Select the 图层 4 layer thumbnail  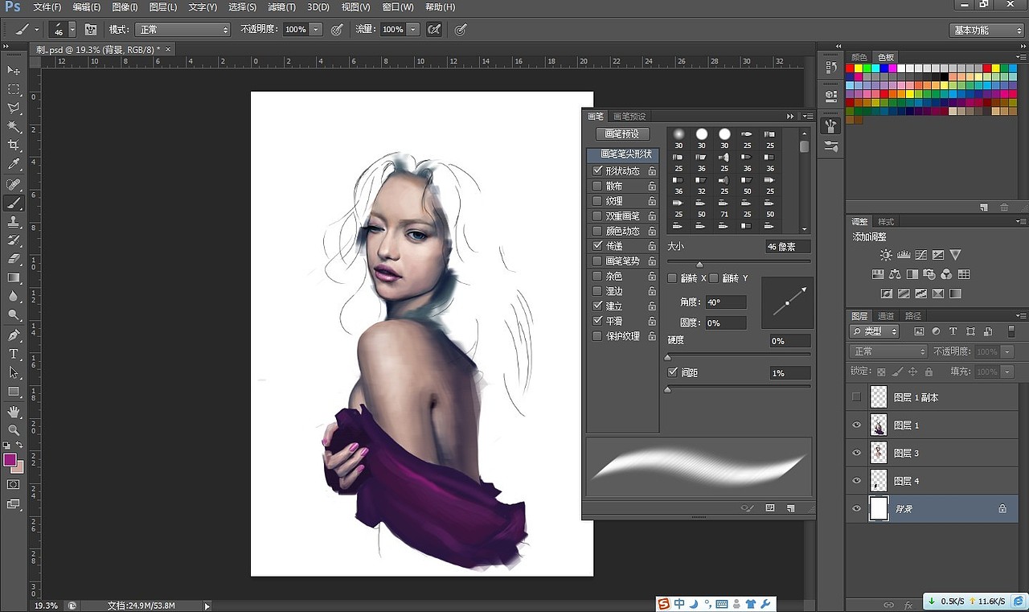point(879,481)
